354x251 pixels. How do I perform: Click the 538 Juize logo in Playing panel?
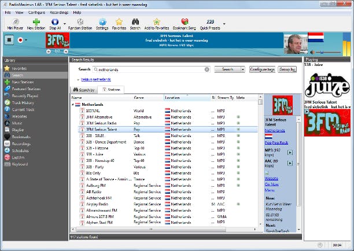327,84
